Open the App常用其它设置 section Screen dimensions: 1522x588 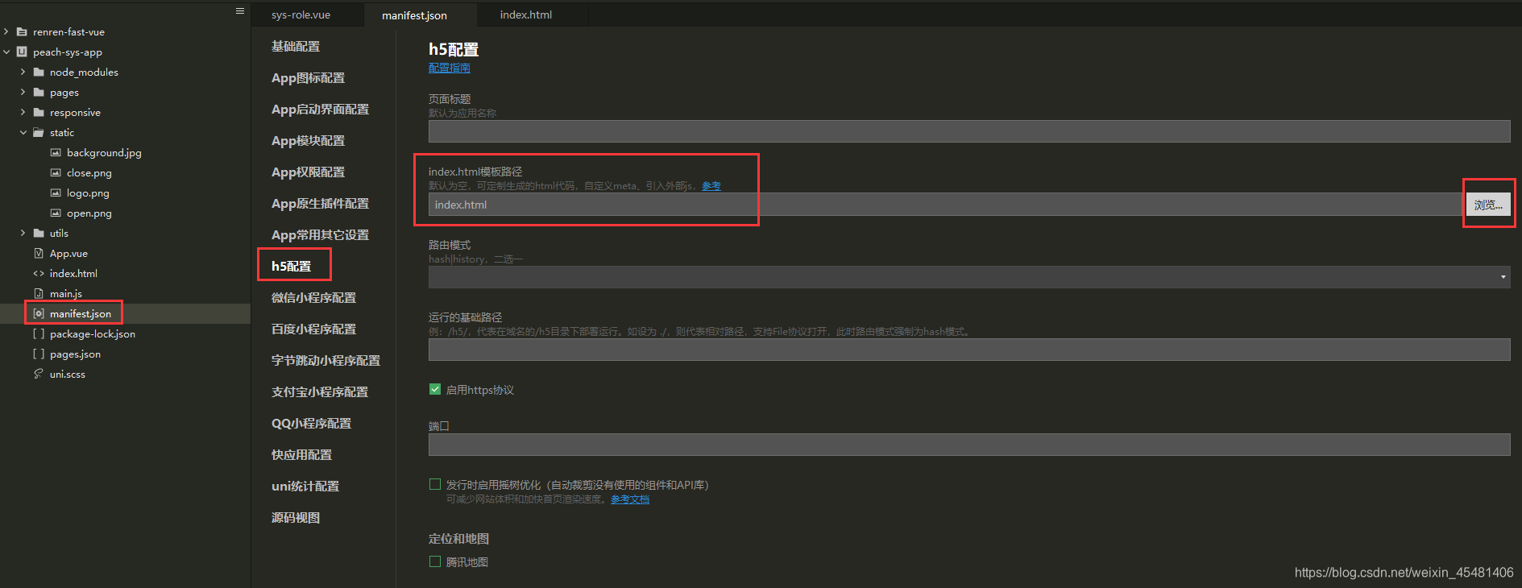[320, 235]
